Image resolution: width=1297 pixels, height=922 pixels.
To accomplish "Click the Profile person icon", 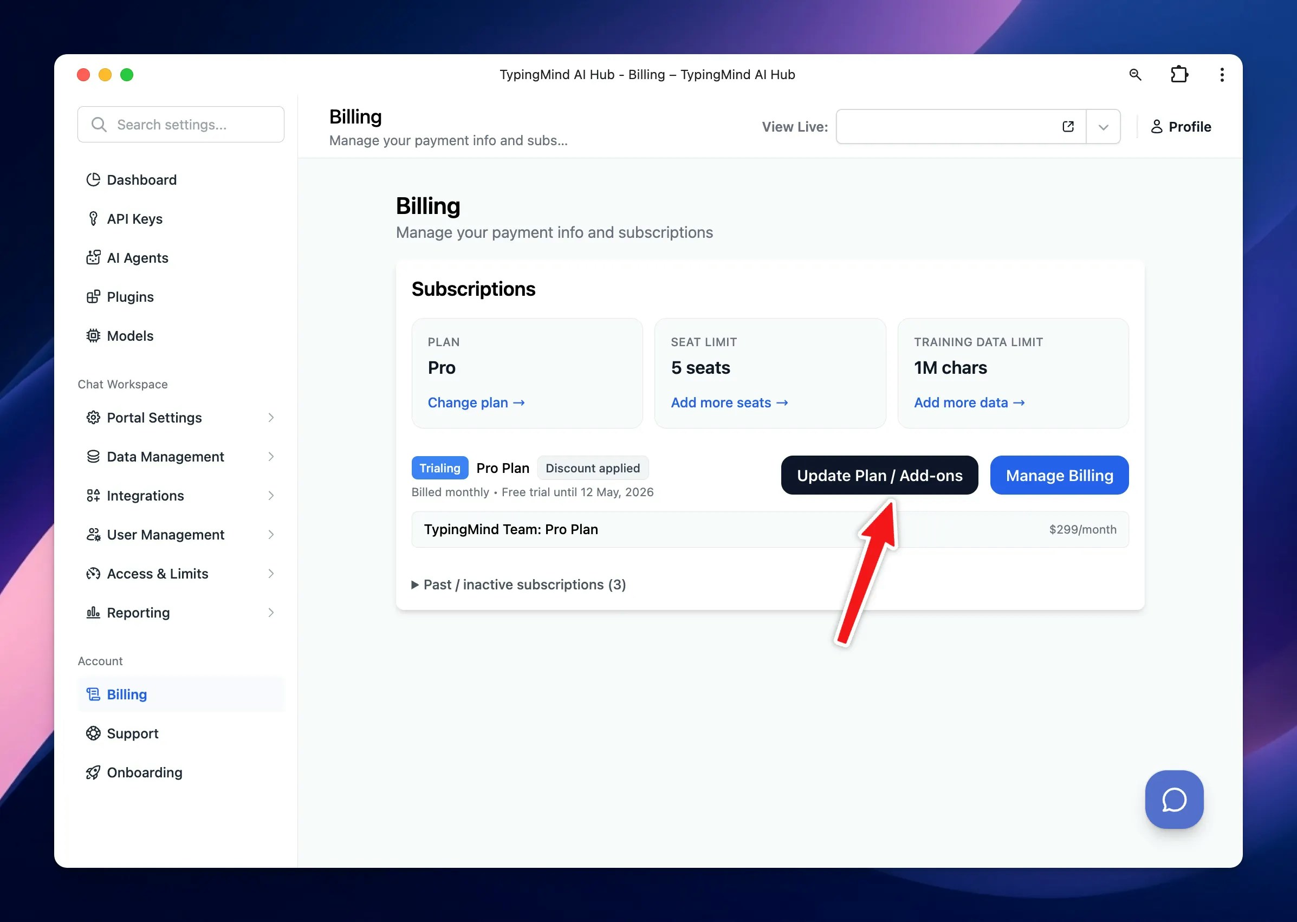I will pyautogui.click(x=1156, y=127).
